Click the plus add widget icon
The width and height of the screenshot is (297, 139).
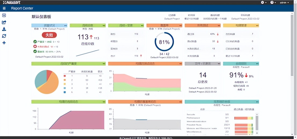point(4,43)
